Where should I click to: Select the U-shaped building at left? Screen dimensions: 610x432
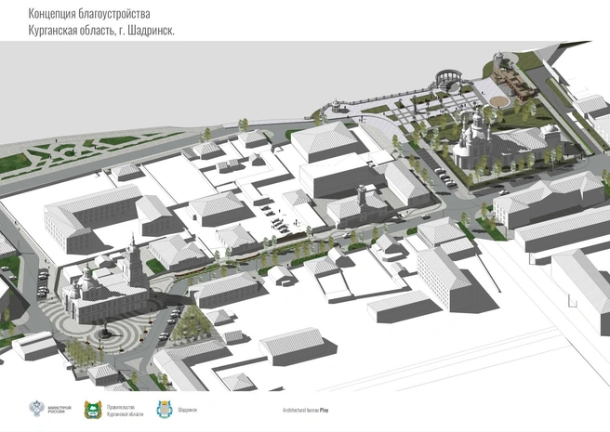coord(93,219)
